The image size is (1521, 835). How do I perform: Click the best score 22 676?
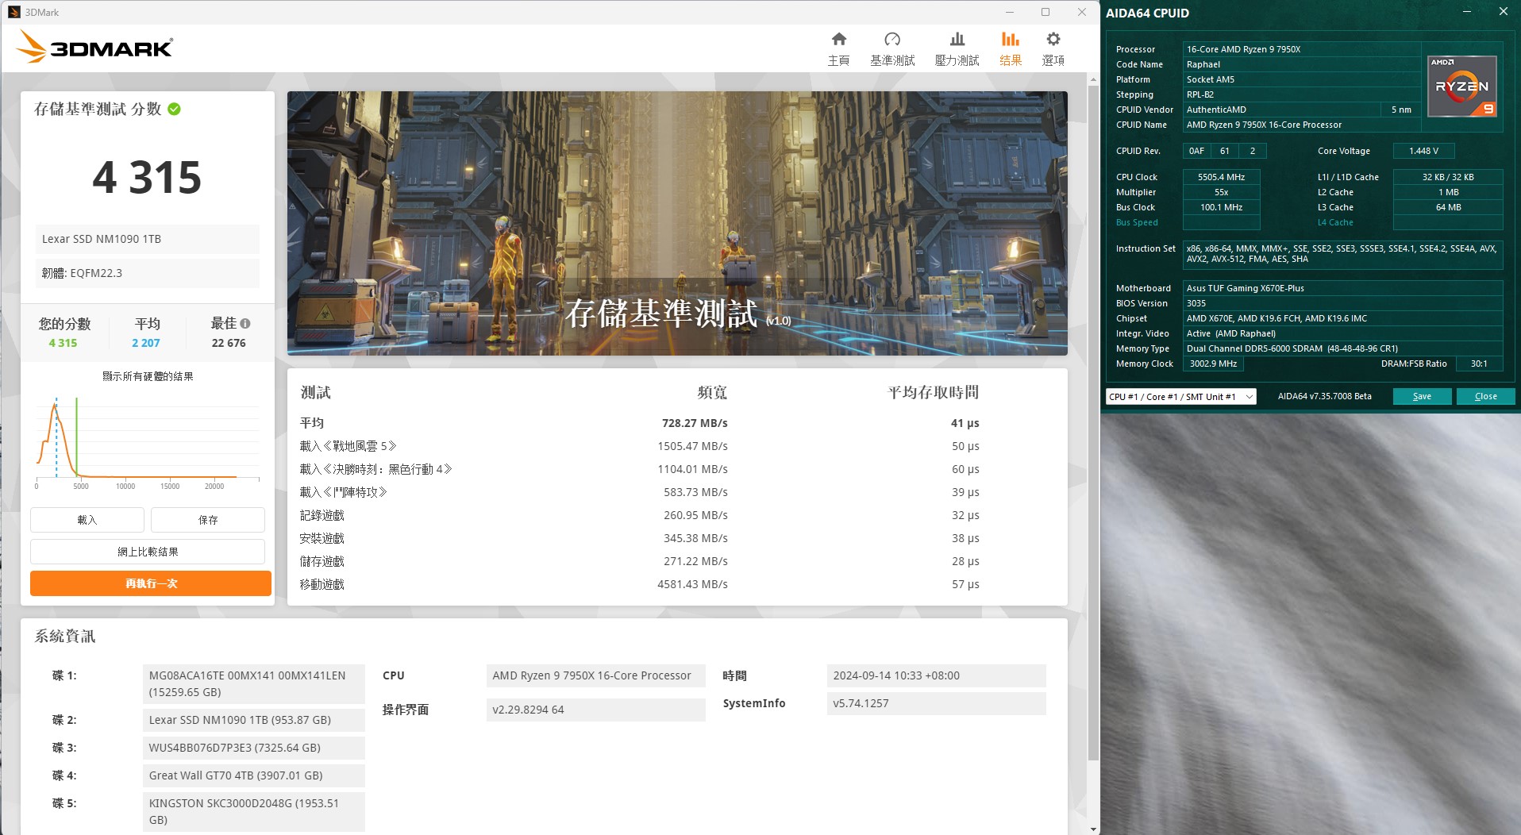click(x=229, y=343)
